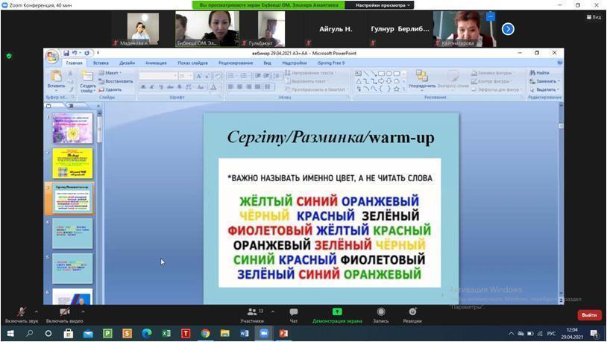
Task: Open options on Кайпназарова video tile
Action: 490,16
